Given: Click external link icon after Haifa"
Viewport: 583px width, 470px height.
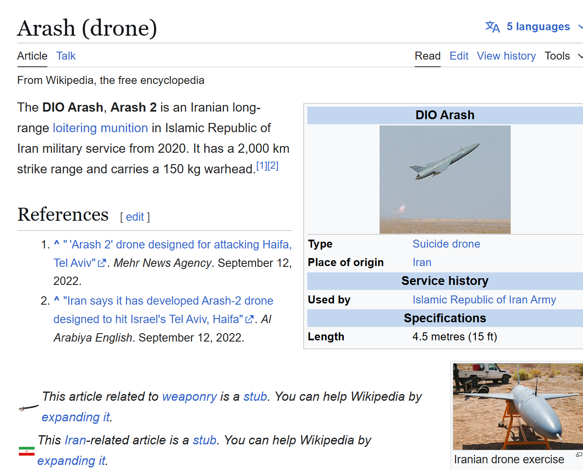Looking at the screenshot, I should click(249, 319).
